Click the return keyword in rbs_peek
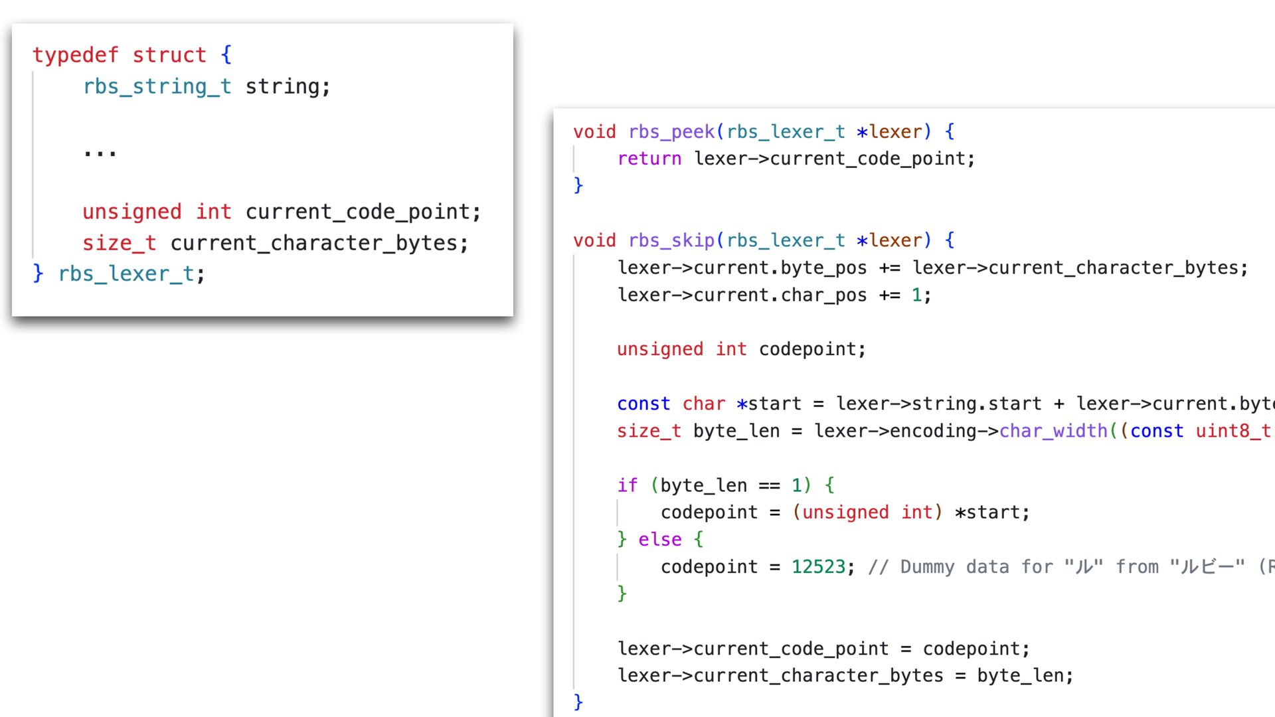Screen dimensions: 1275x717 click(x=649, y=159)
